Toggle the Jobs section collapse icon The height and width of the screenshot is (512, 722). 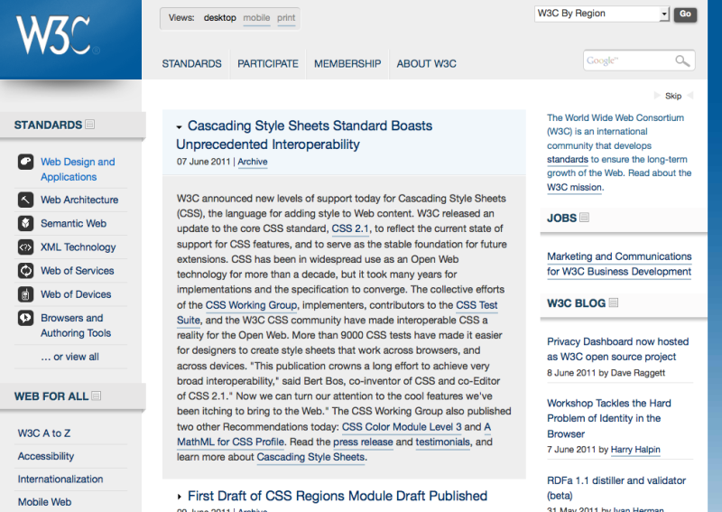pyautogui.click(x=584, y=217)
